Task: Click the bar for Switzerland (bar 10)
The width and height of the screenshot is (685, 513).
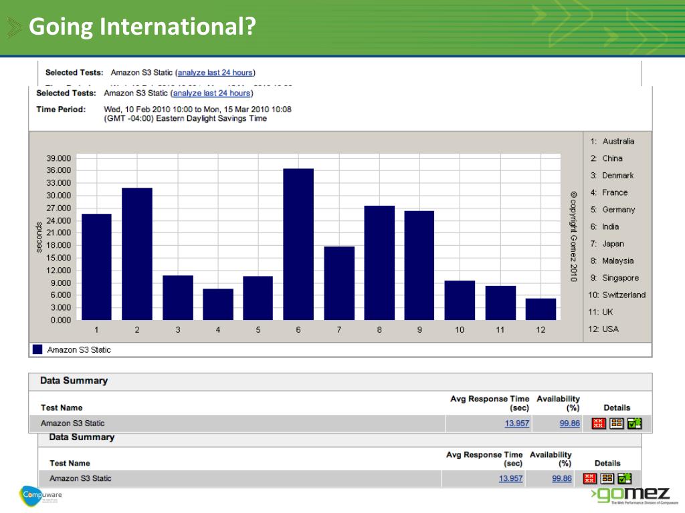Action: (460, 301)
